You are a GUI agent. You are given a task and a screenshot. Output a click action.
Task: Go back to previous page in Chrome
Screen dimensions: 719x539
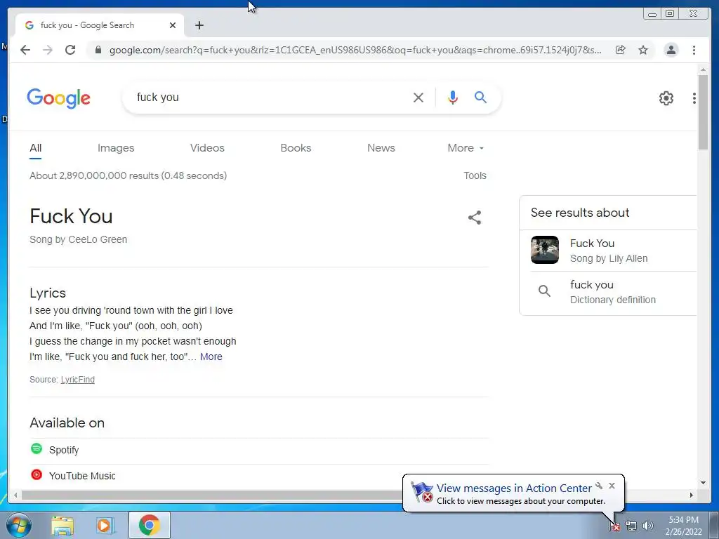click(x=25, y=50)
